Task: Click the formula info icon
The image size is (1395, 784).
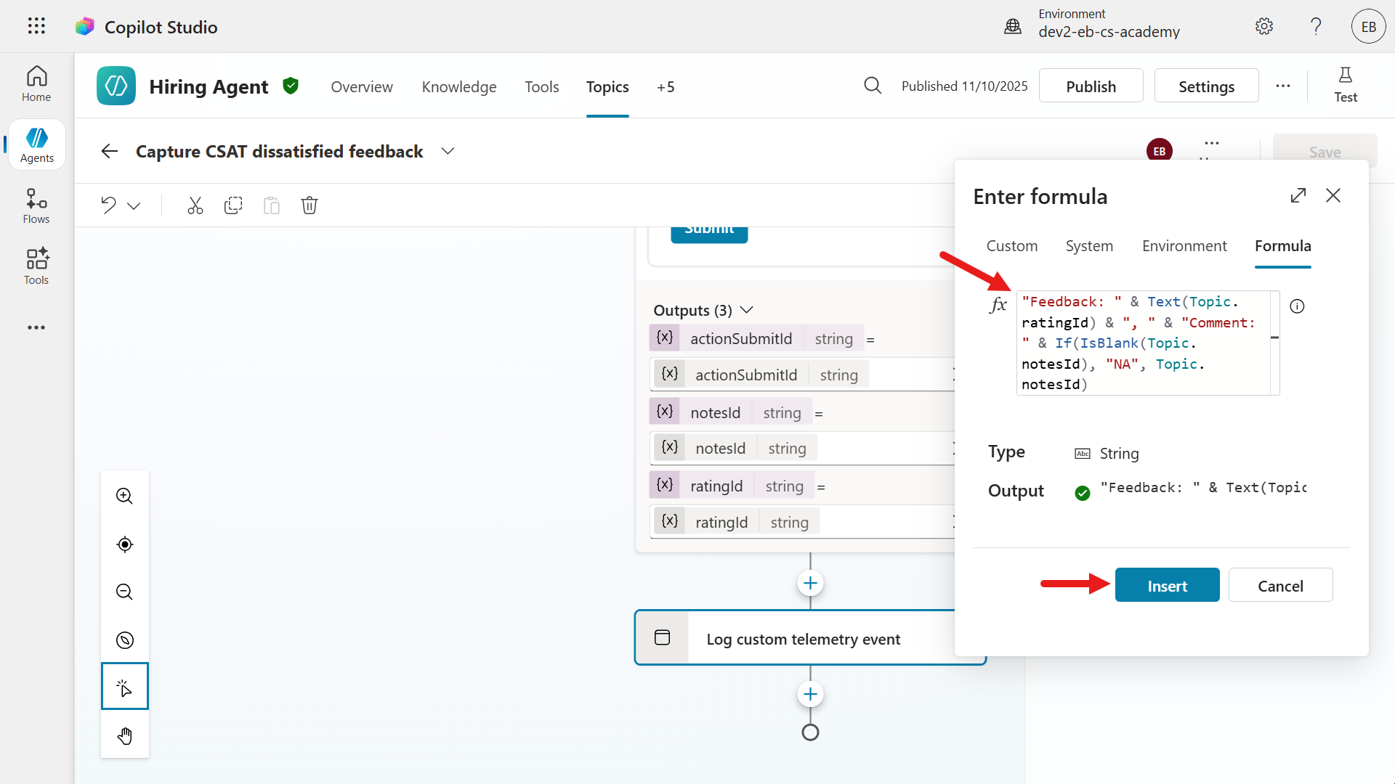Action: click(x=1297, y=306)
